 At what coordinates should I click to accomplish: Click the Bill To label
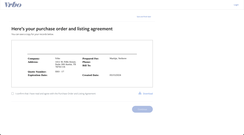(87, 66)
